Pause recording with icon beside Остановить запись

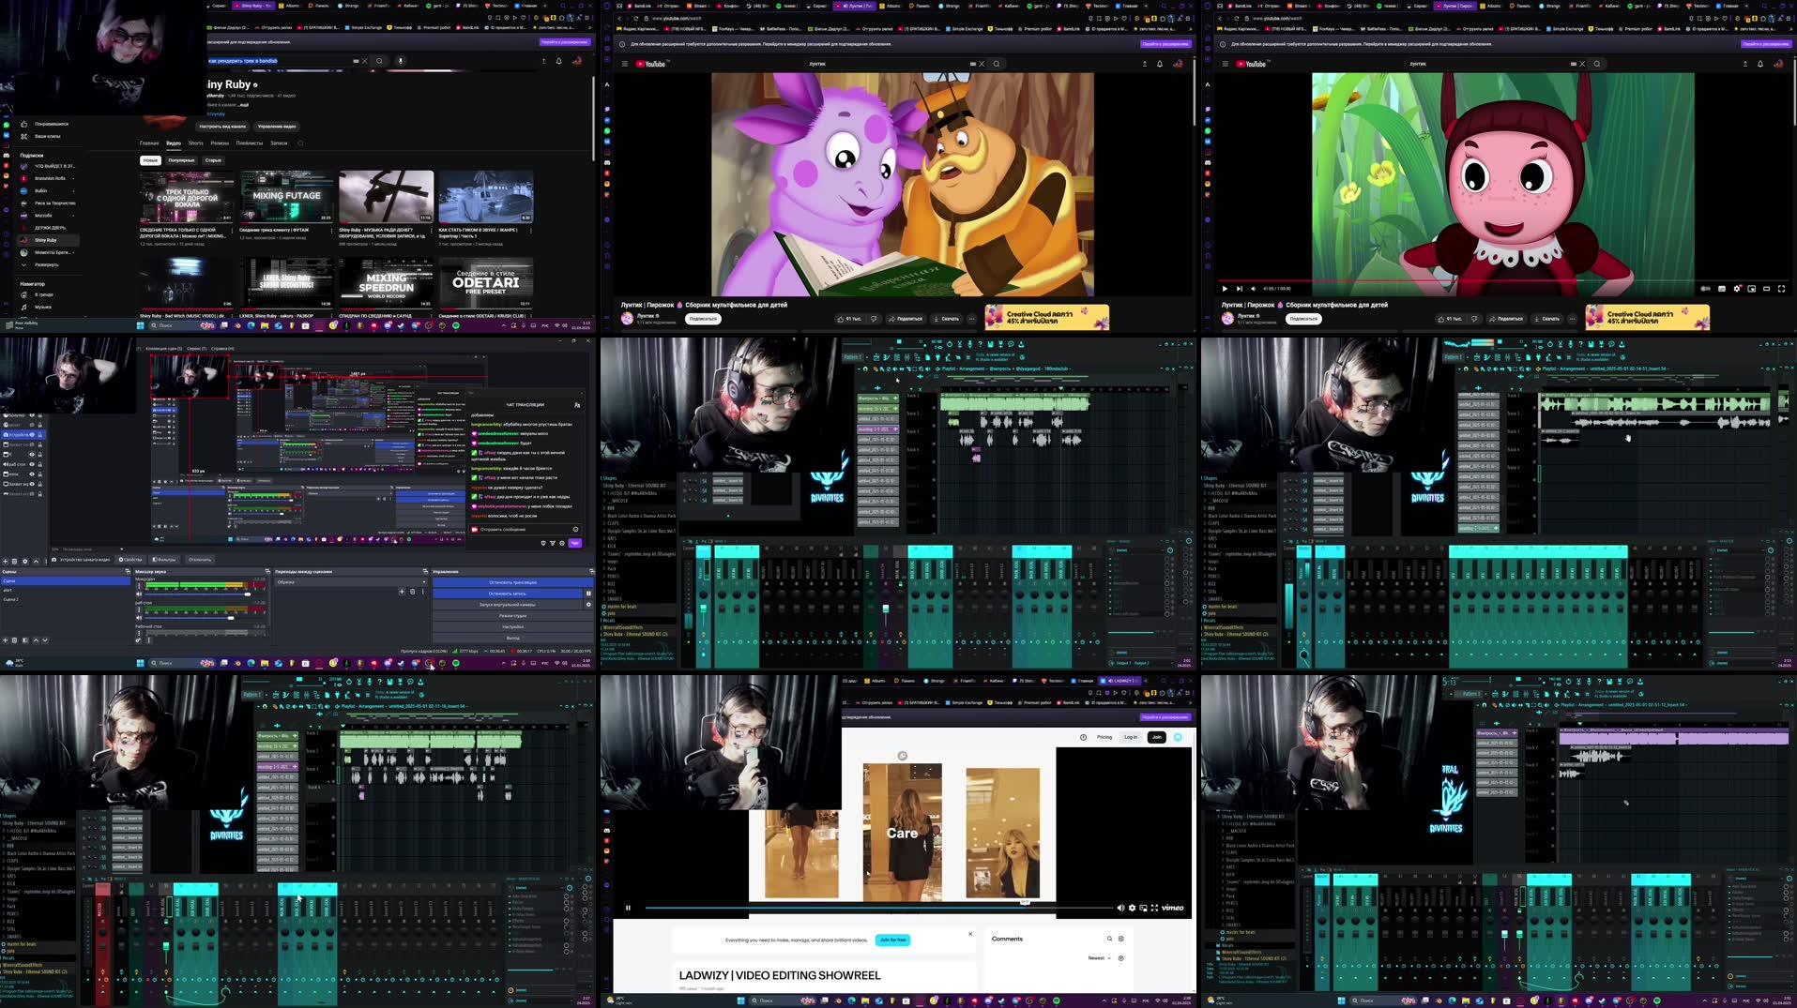(x=589, y=594)
